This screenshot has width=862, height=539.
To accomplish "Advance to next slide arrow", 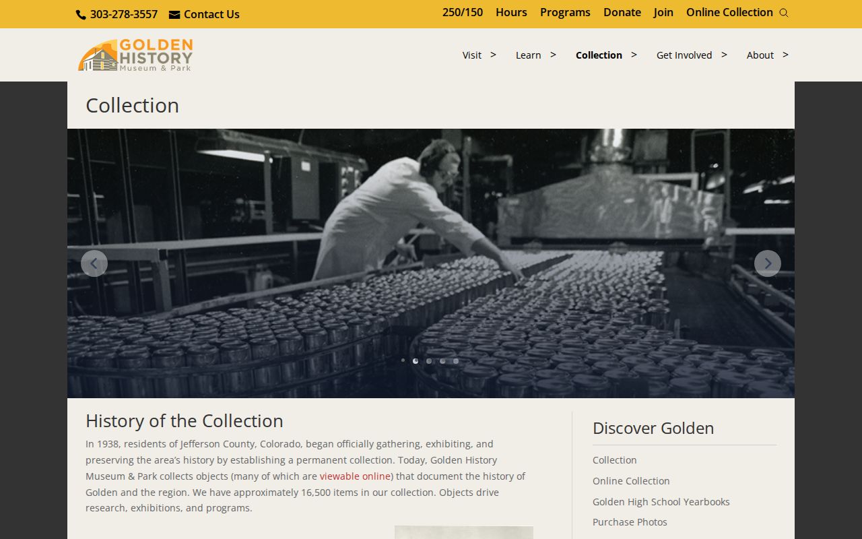I will [768, 263].
